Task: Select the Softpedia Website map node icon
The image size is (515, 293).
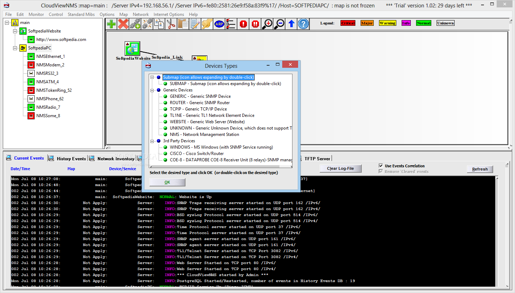Action: (x=132, y=48)
